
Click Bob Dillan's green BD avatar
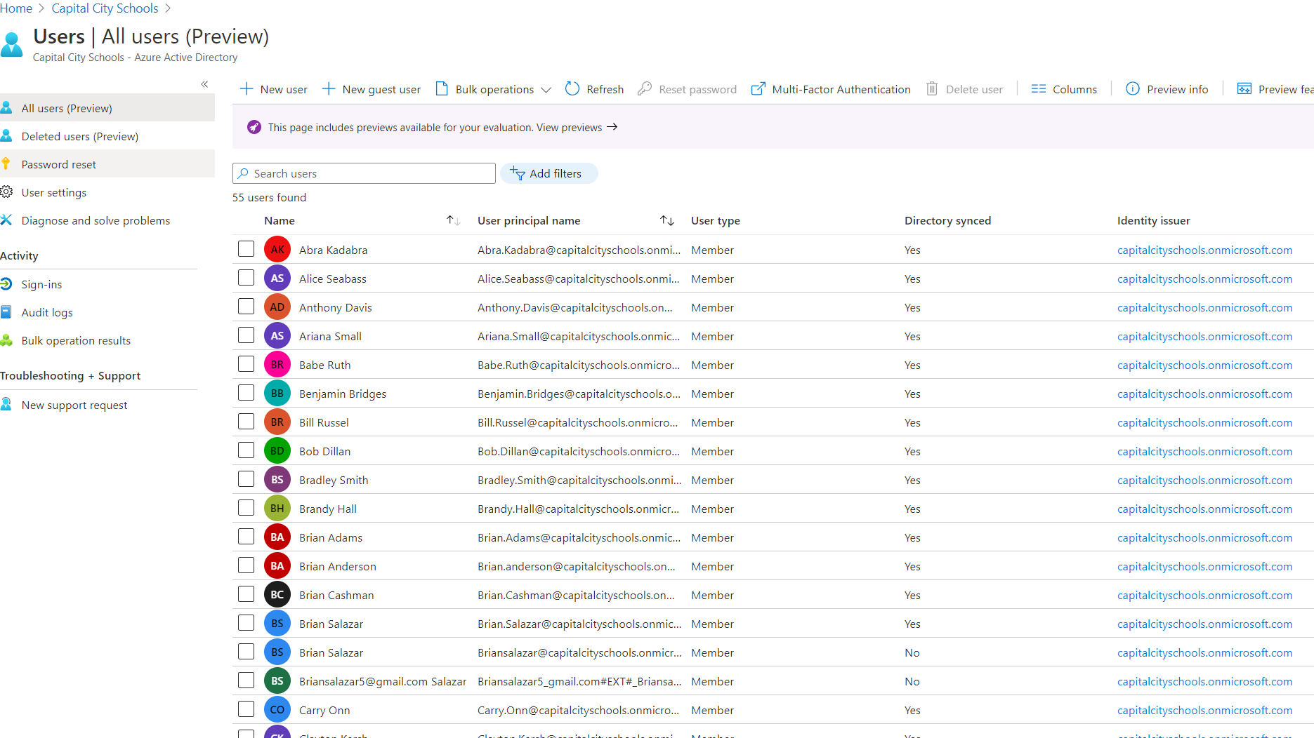pos(277,451)
